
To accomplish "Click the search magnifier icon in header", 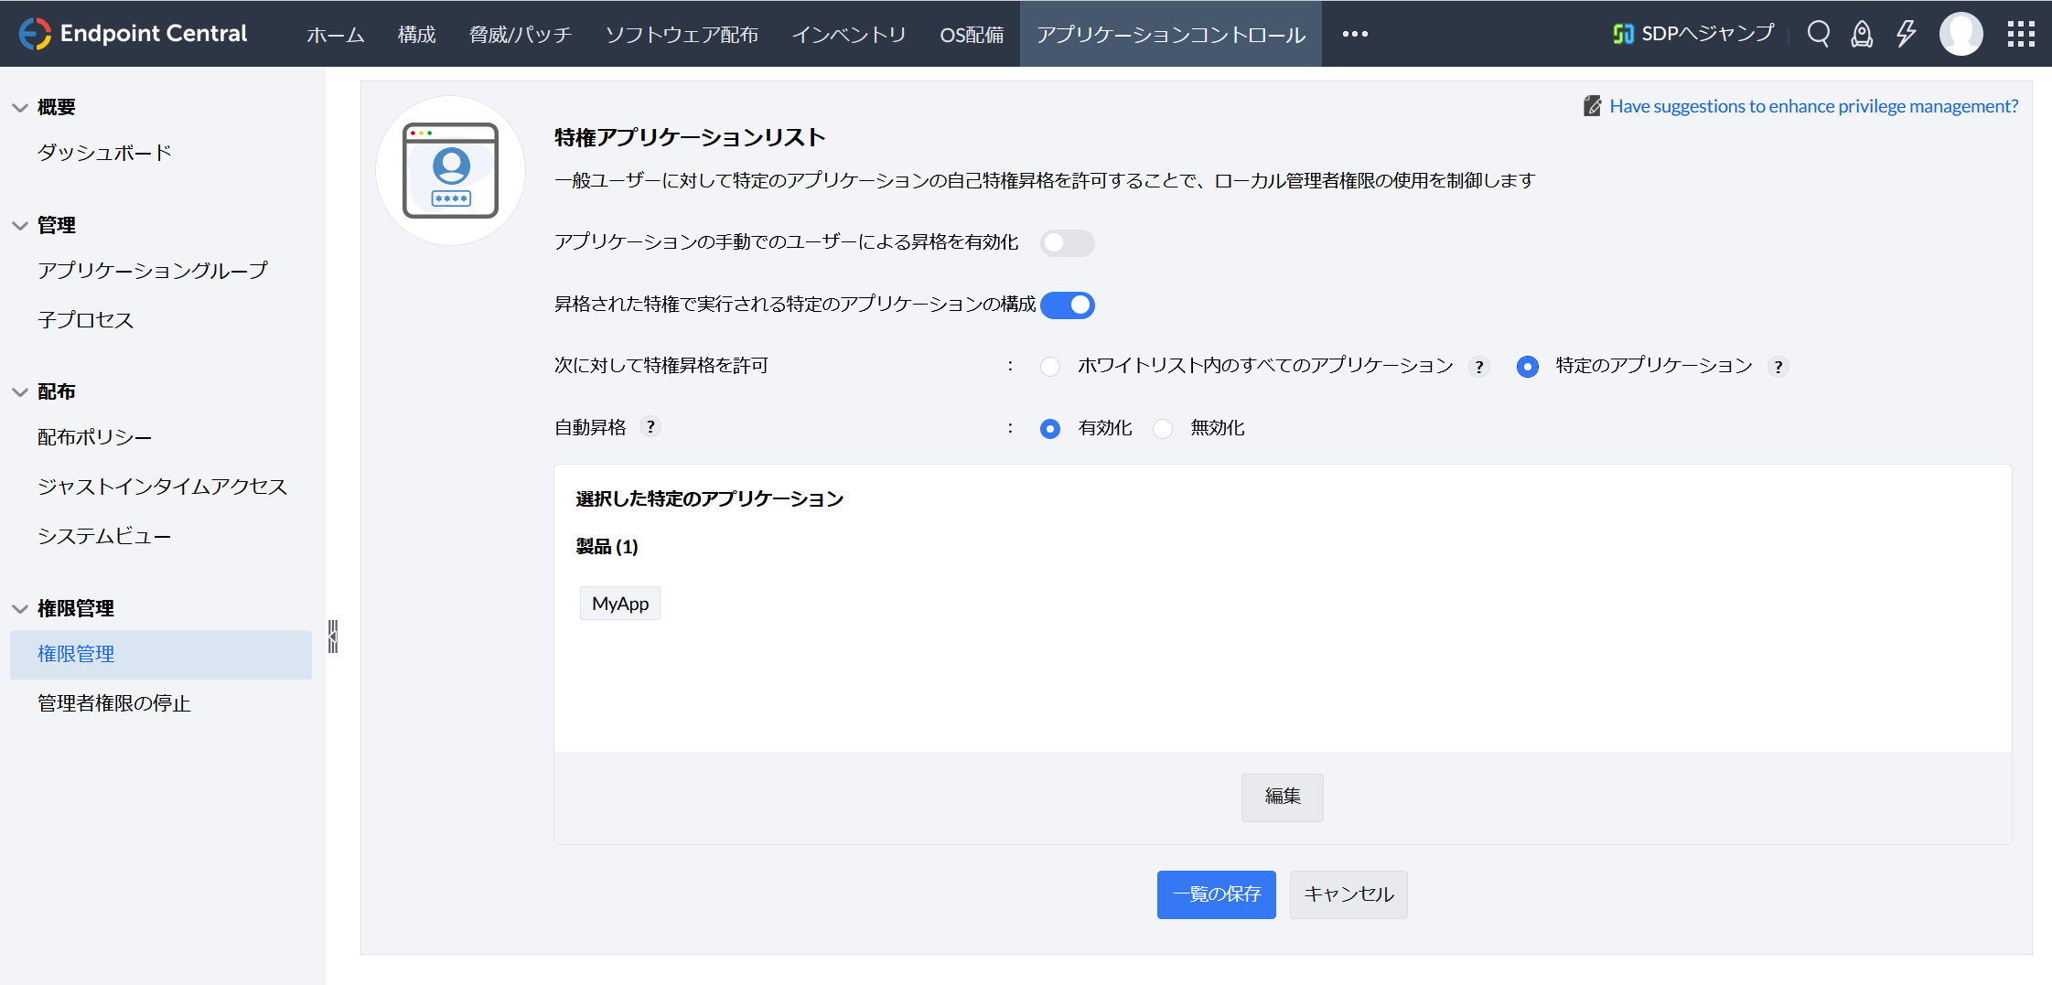I will coord(1818,34).
